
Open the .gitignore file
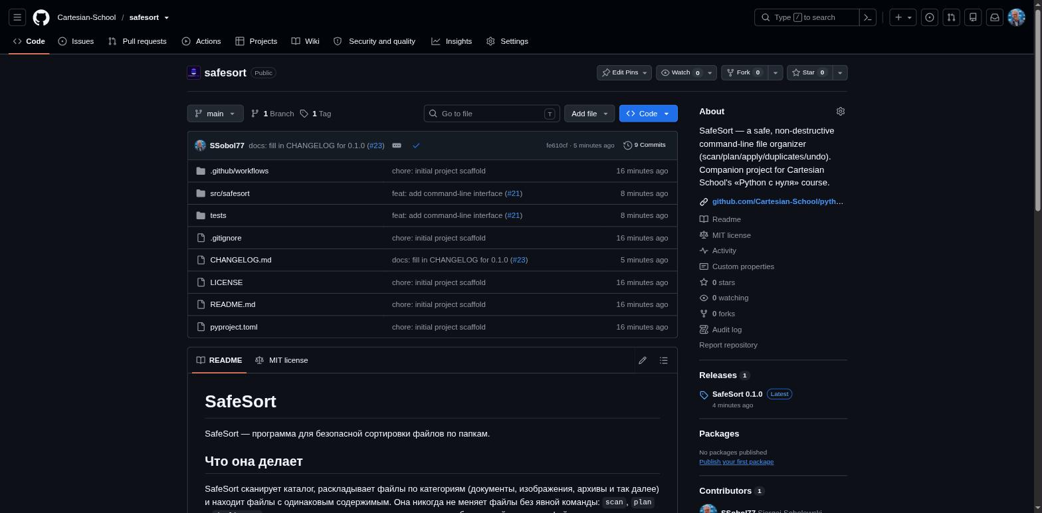point(226,238)
